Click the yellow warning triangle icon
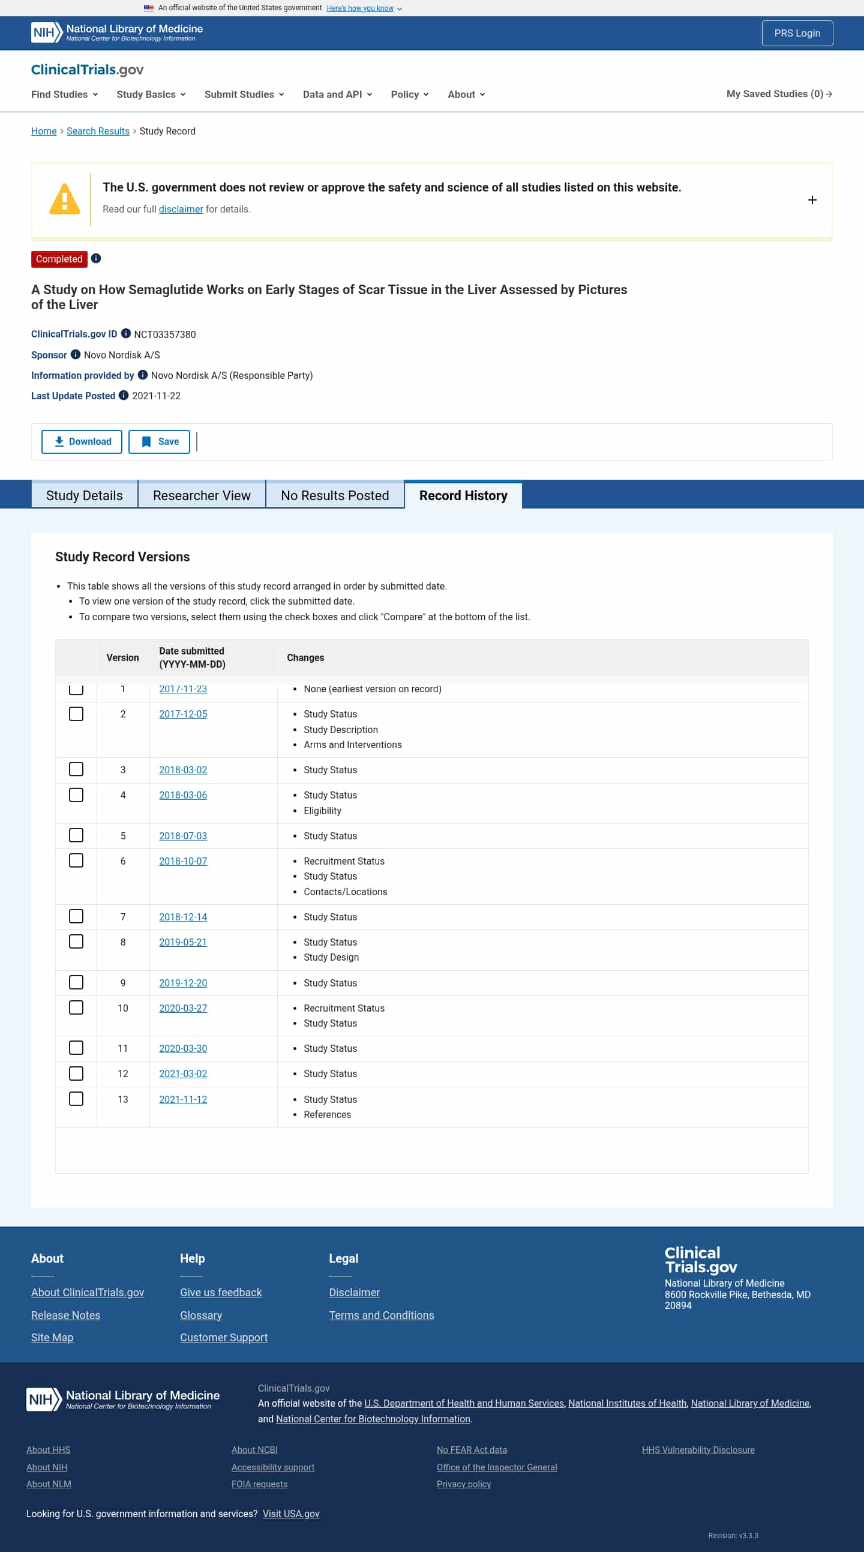This screenshot has width=864, height=1552. [64, 199]
